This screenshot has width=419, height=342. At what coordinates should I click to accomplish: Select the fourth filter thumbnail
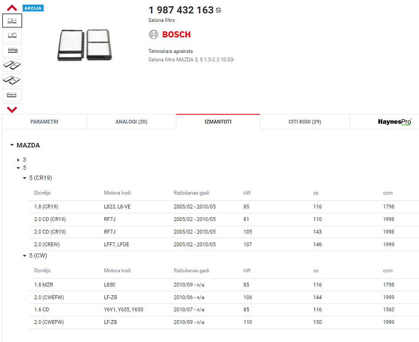pos(12,65)
